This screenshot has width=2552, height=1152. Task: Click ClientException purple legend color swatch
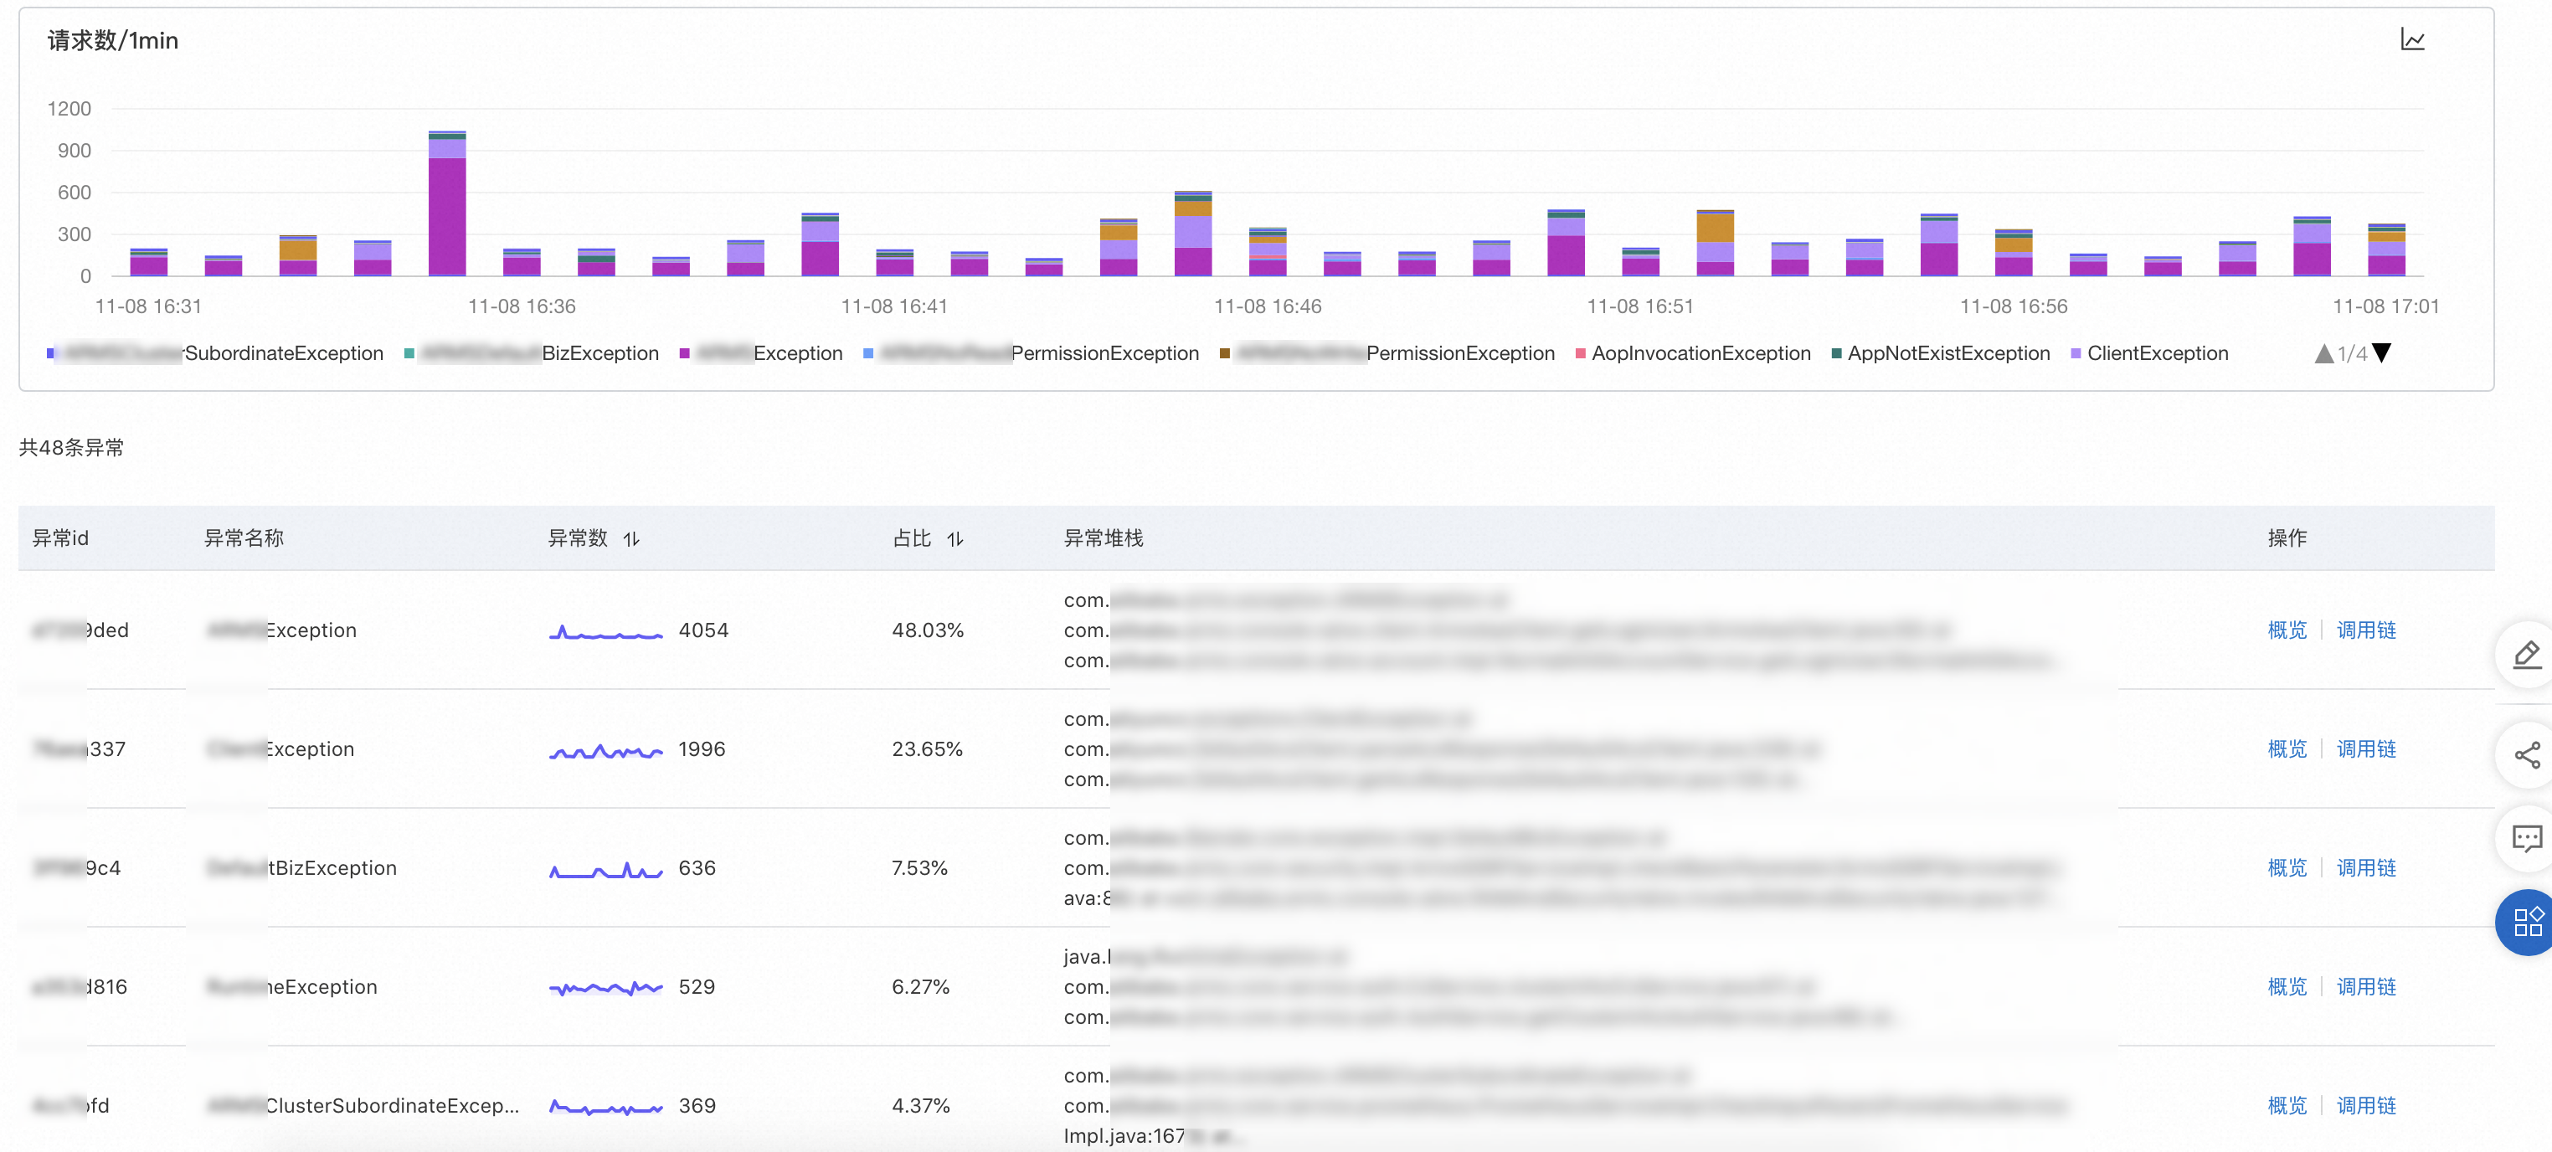(2076, 353)
